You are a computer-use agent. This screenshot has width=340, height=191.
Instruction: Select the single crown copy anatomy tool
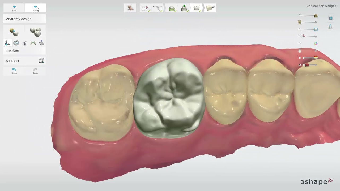[x=14, y=32]
